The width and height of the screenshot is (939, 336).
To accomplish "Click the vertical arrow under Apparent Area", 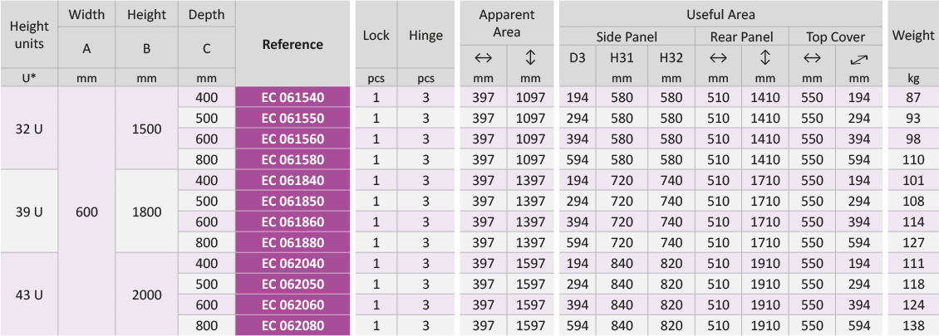I will click(530, 58).
